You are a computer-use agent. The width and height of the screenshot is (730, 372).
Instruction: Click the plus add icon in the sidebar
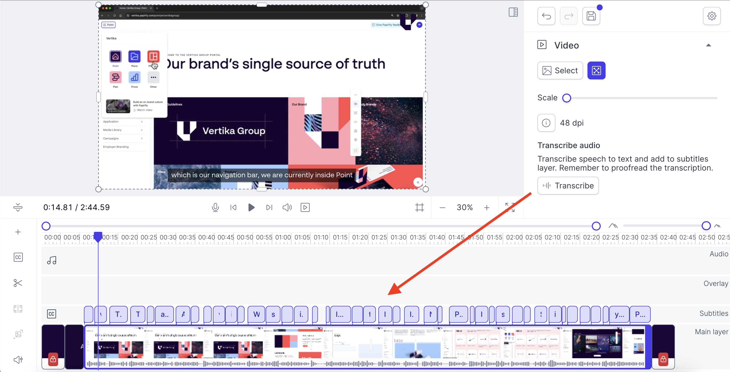[18, 232]
